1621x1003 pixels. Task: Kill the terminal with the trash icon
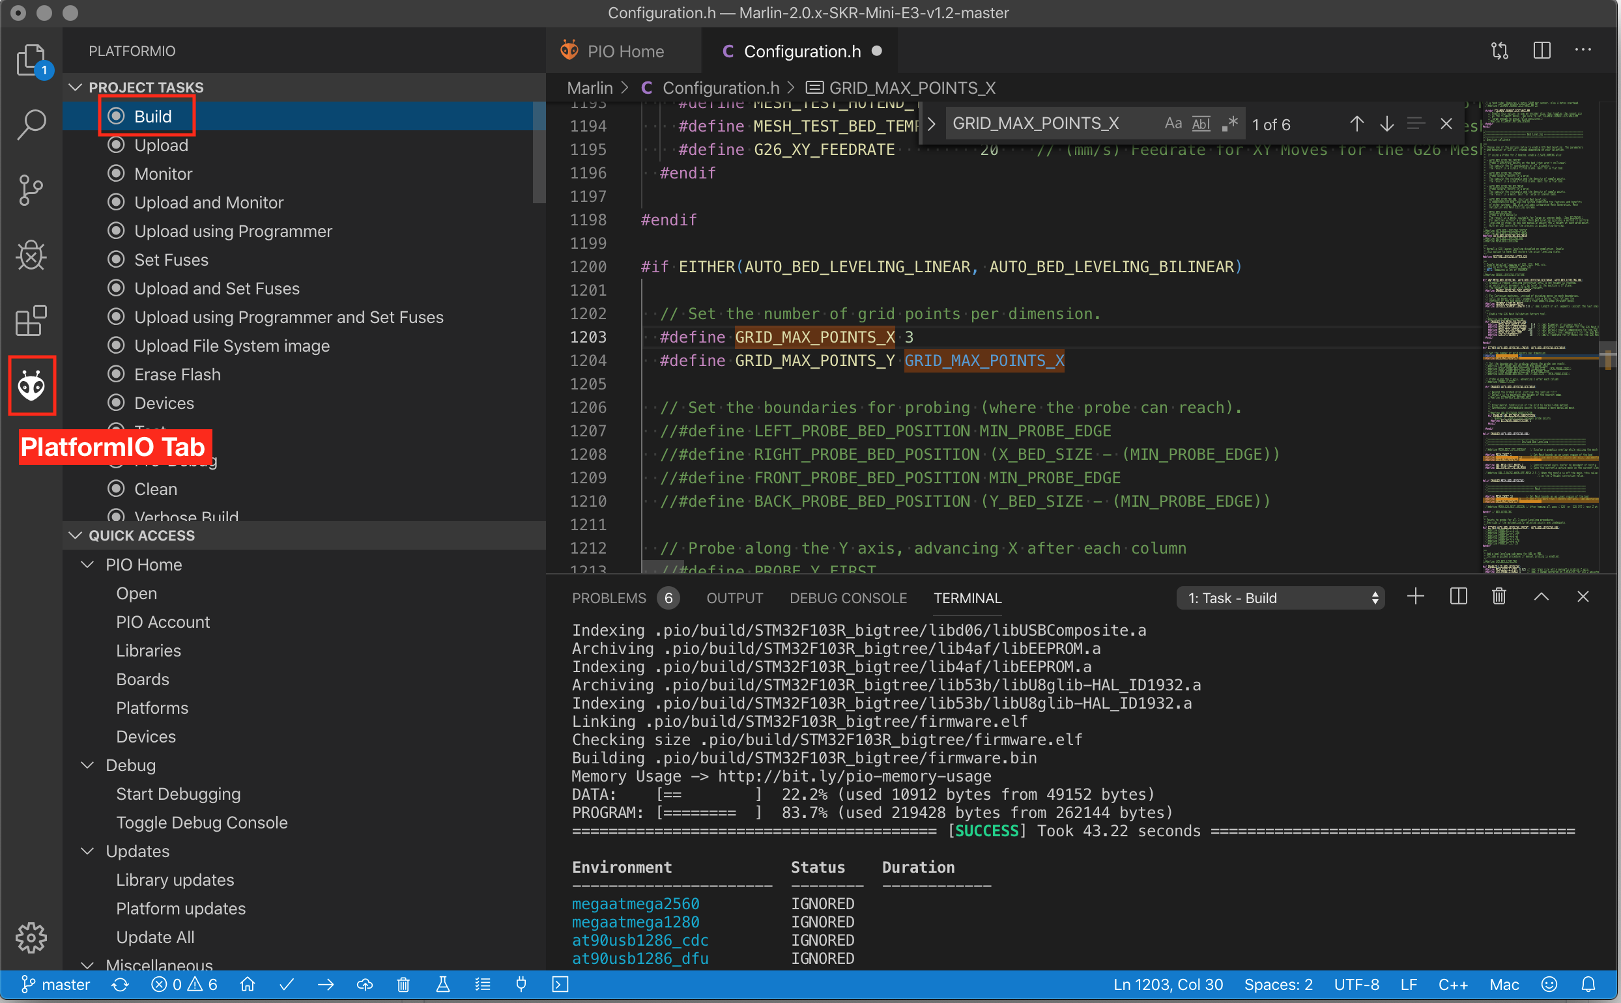click(x=1499, y=597)
